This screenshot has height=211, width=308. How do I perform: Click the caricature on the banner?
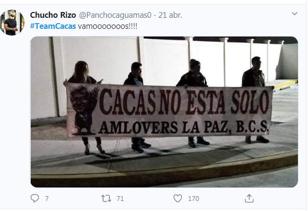(84, 110)
